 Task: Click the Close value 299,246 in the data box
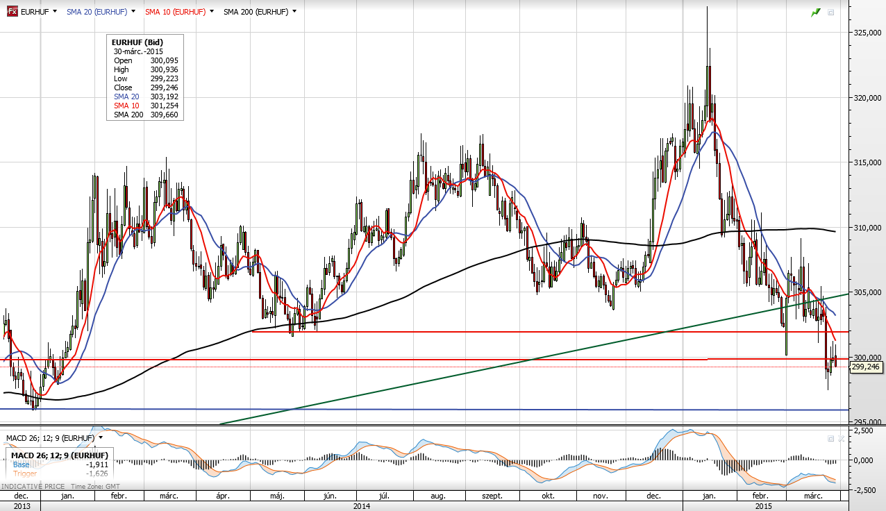[x=164, y=88]
